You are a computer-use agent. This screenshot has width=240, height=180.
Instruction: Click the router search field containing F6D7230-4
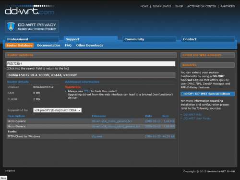(91, 64)
